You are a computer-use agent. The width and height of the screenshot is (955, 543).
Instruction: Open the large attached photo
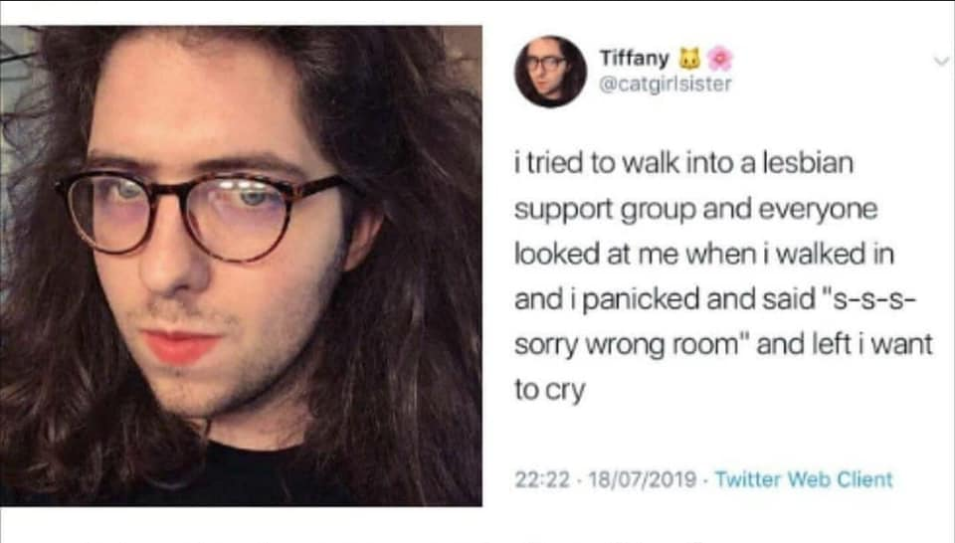click(x=241, y=266)
